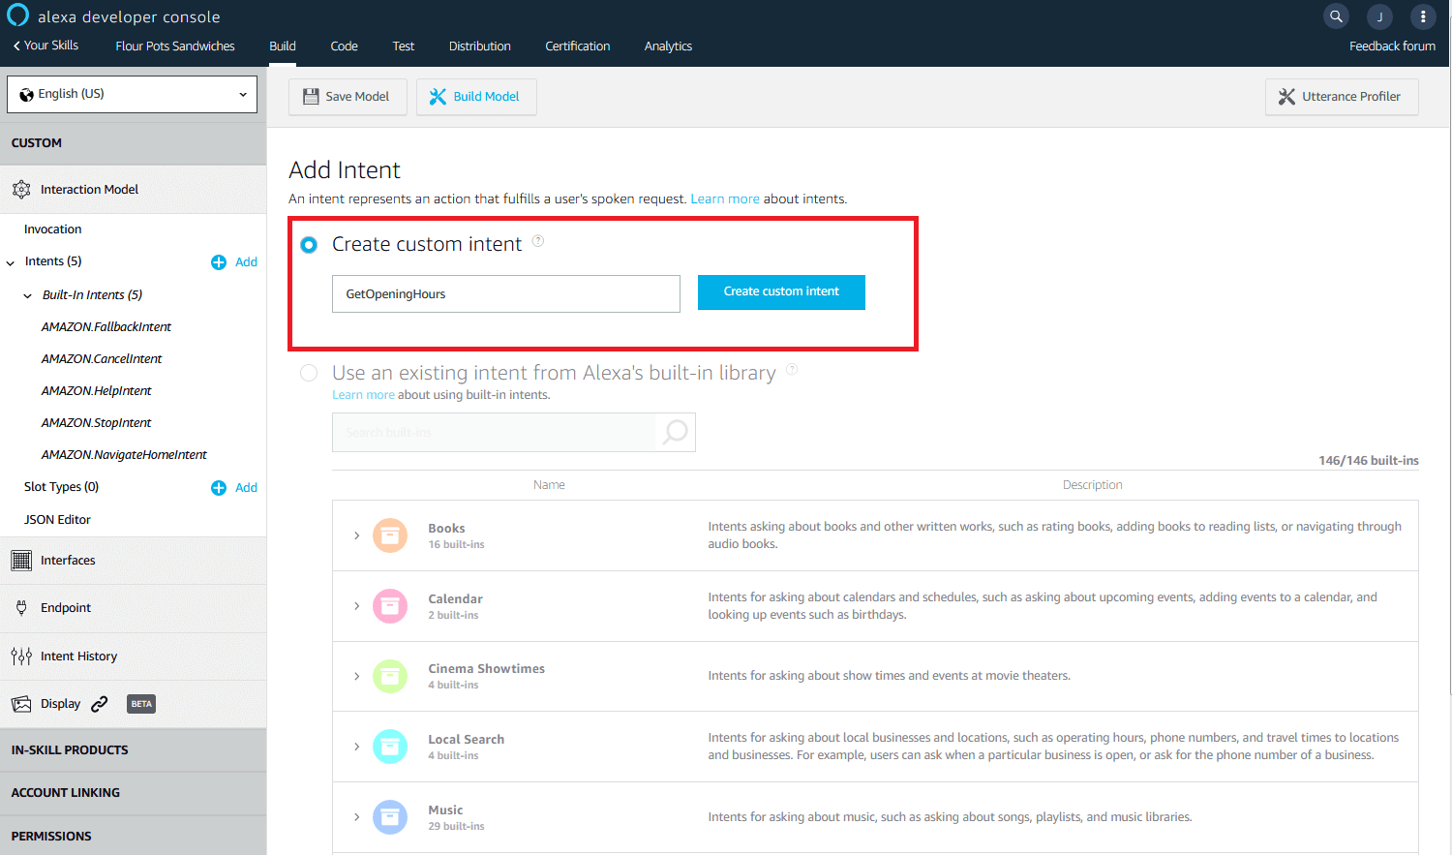Open the Certification tab
This screenshot has width=1452, height=855.
(578, 46)
